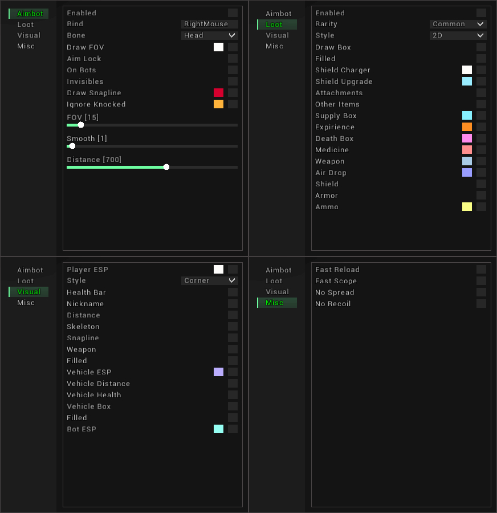Toggle the Shield Upgrade checkbox
497x513 pixels.
481,81
